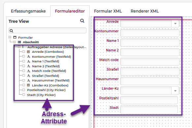Switch to the Erfassungsmaske tab
The image size is (192, 128).
pos(28,11)
